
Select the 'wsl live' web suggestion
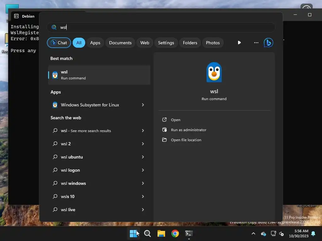(x=99, y=210)
